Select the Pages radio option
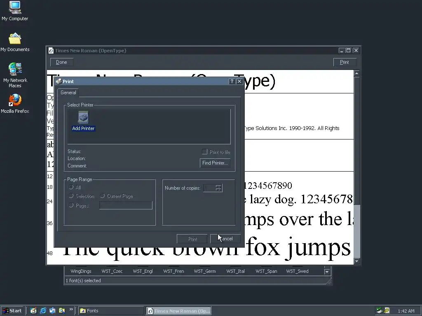422x316 pixels. (71, 205)
